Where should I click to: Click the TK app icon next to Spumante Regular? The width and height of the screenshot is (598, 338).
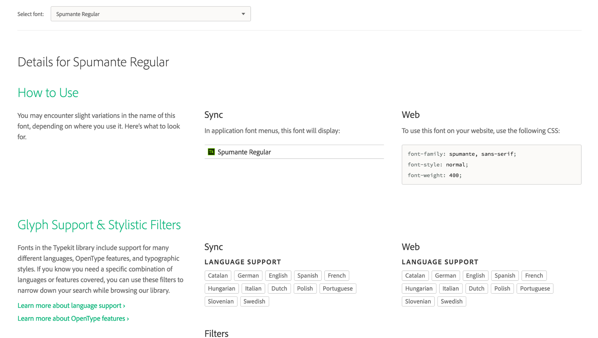click(212, 152)
